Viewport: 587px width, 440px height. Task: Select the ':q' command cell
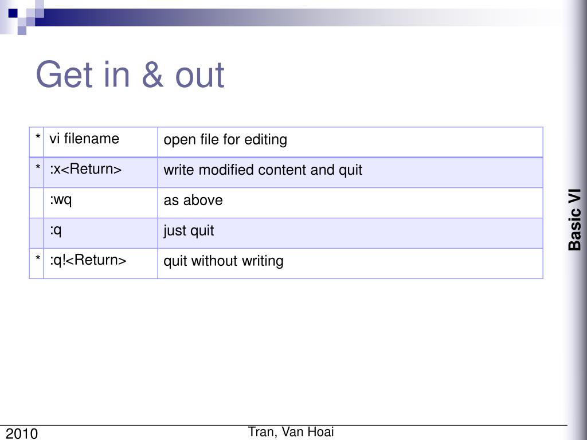(x=101, y=233)
